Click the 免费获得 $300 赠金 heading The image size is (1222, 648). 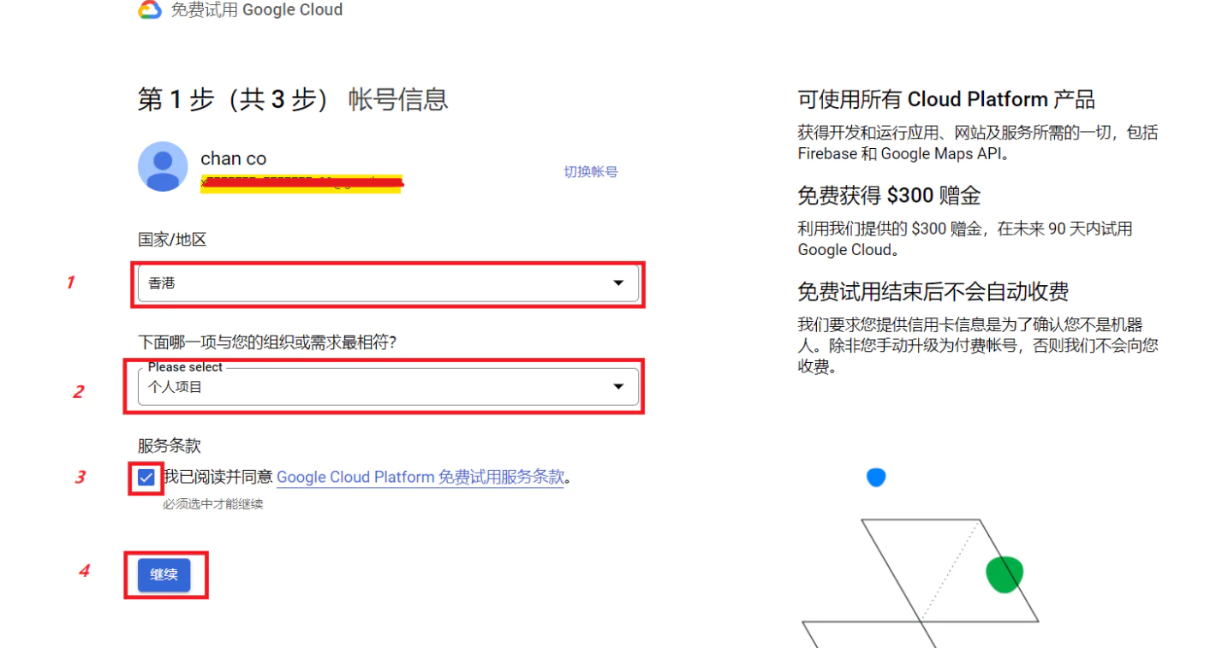point(889,196)
